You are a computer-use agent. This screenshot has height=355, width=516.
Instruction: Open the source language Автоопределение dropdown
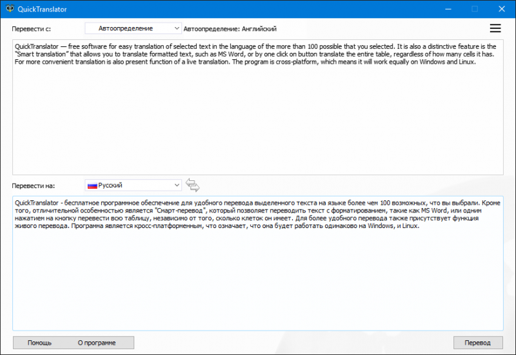tap(134, 28)
